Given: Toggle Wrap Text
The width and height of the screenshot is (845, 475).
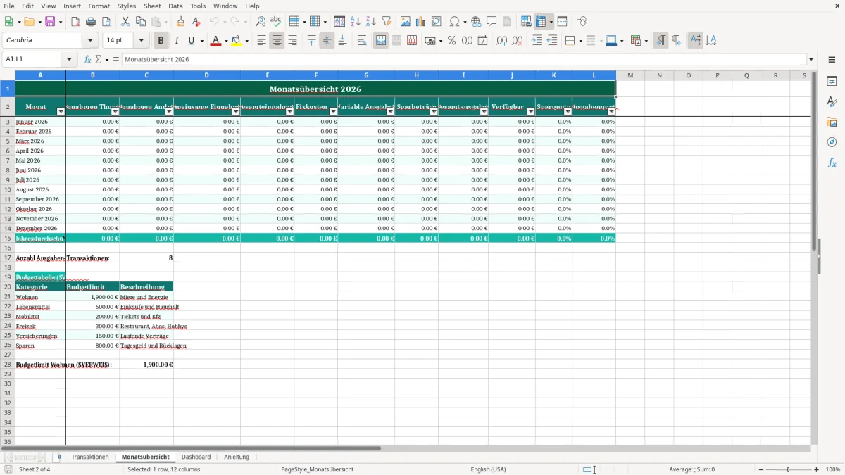Looking at the screenshot, I should click(362, 41).
